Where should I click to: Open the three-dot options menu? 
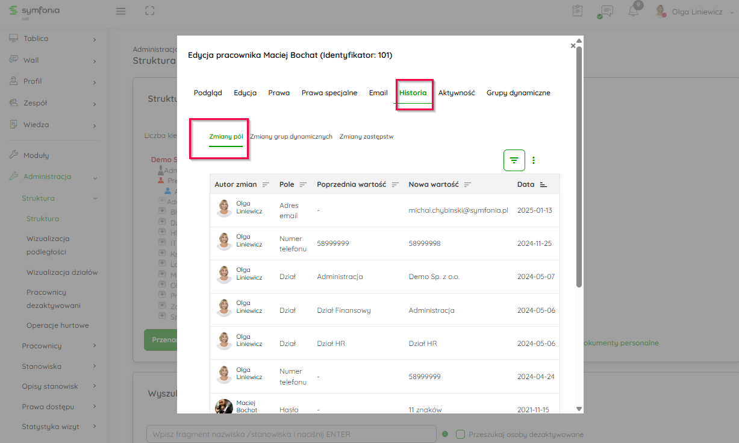pyautogui.click(x=534, y=160)
